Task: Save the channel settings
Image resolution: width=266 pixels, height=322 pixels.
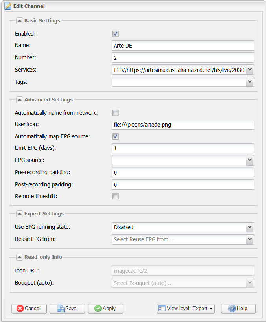Action: point(67,309)
